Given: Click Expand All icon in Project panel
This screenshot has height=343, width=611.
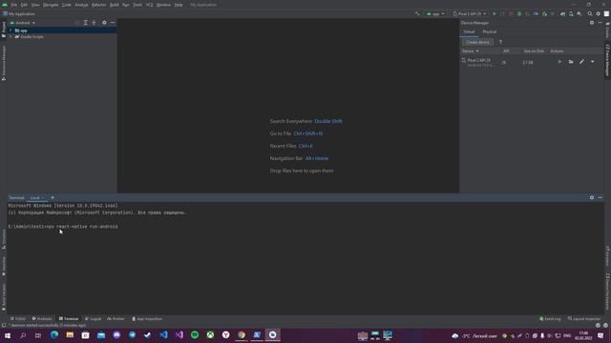Looking at the screenshot, I should [86, 23].
